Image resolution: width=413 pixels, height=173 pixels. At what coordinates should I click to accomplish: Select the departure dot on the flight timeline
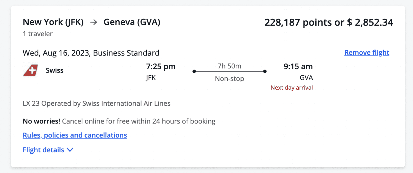click(x=194, y=71)
